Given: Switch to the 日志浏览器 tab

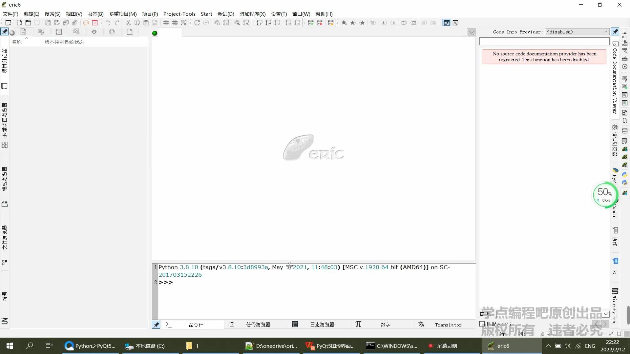Looking at the screenshot, I should pyautogui.click(x=322, y=324).
